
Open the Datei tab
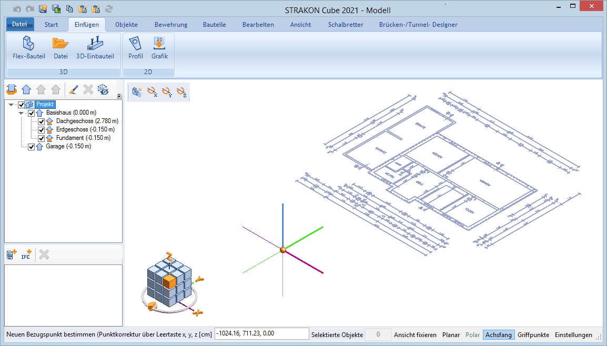coord(20,24)
